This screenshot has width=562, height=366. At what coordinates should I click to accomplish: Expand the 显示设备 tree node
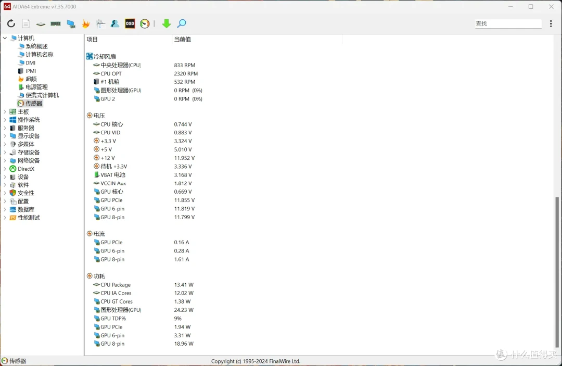pyautogui.click(x=5, y=136)
